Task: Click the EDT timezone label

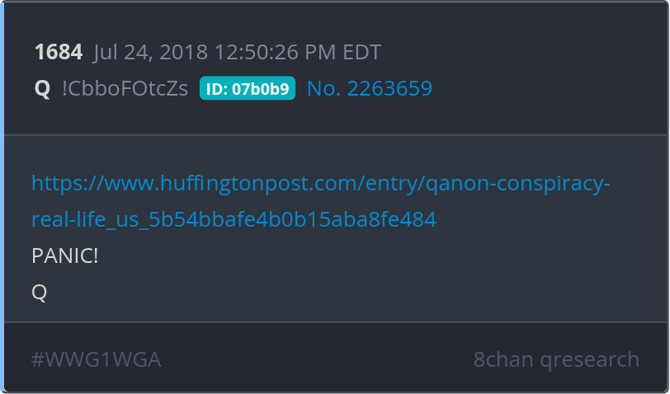Action: click(360, 53)
